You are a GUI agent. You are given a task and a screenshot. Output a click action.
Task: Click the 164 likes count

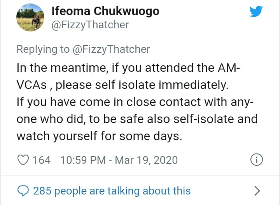(41, 160)
